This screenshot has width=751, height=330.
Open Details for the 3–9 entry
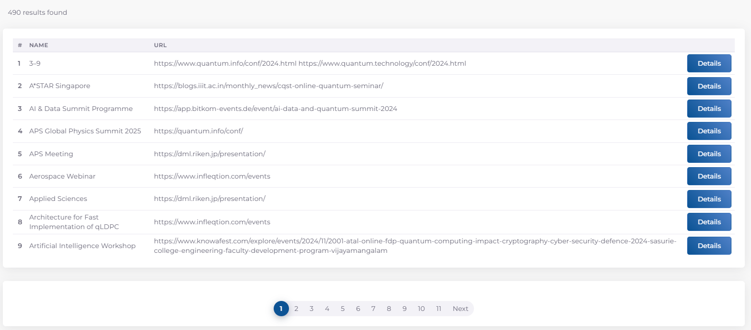click(x=709, y=63)
